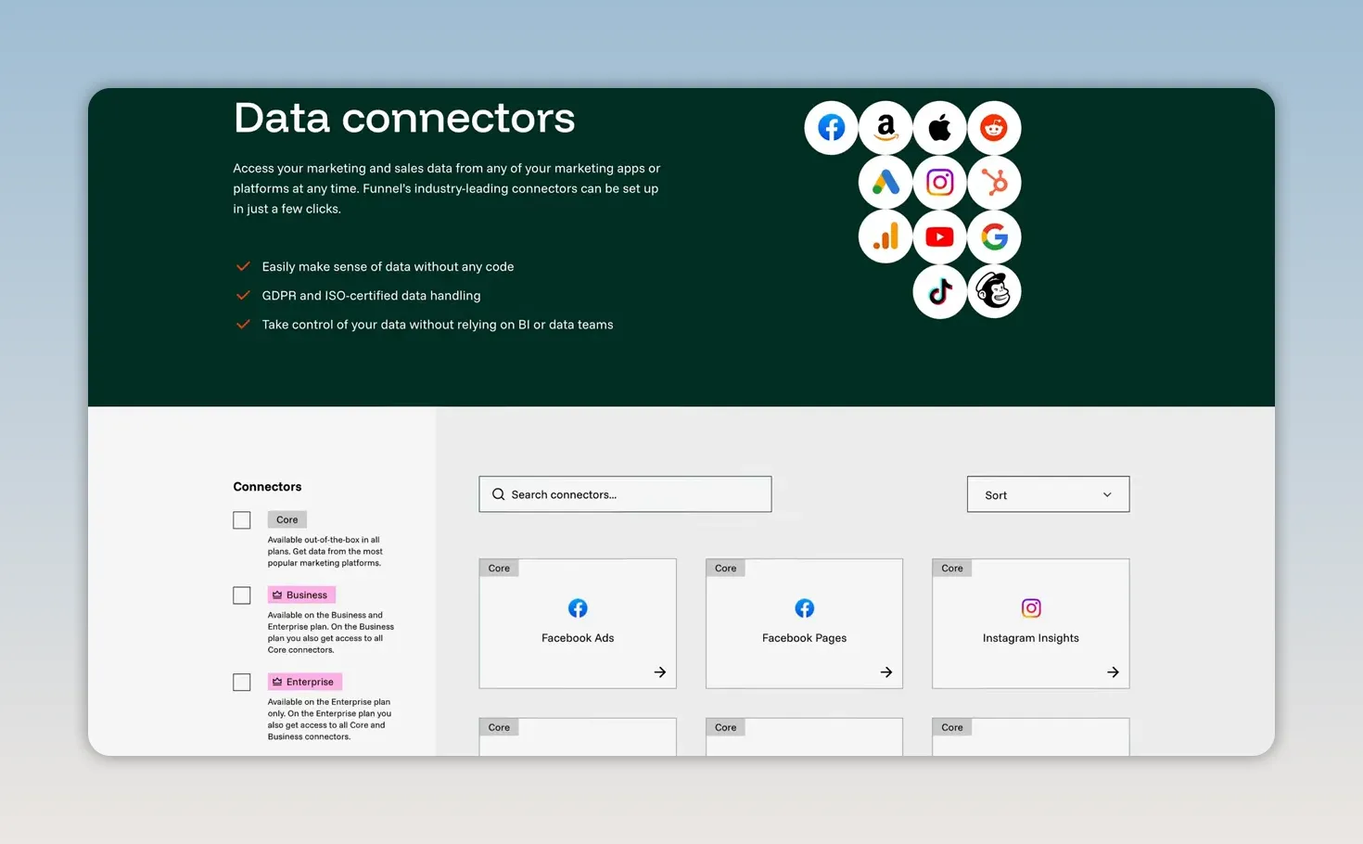Click the Core tag on the Instagram Insights card
This screenshot has width=1363, height=844.
click(x=952, y=569)
